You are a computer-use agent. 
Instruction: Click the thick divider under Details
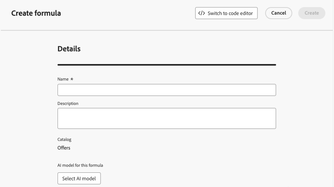pyautogui.click(x=167, y=65)
